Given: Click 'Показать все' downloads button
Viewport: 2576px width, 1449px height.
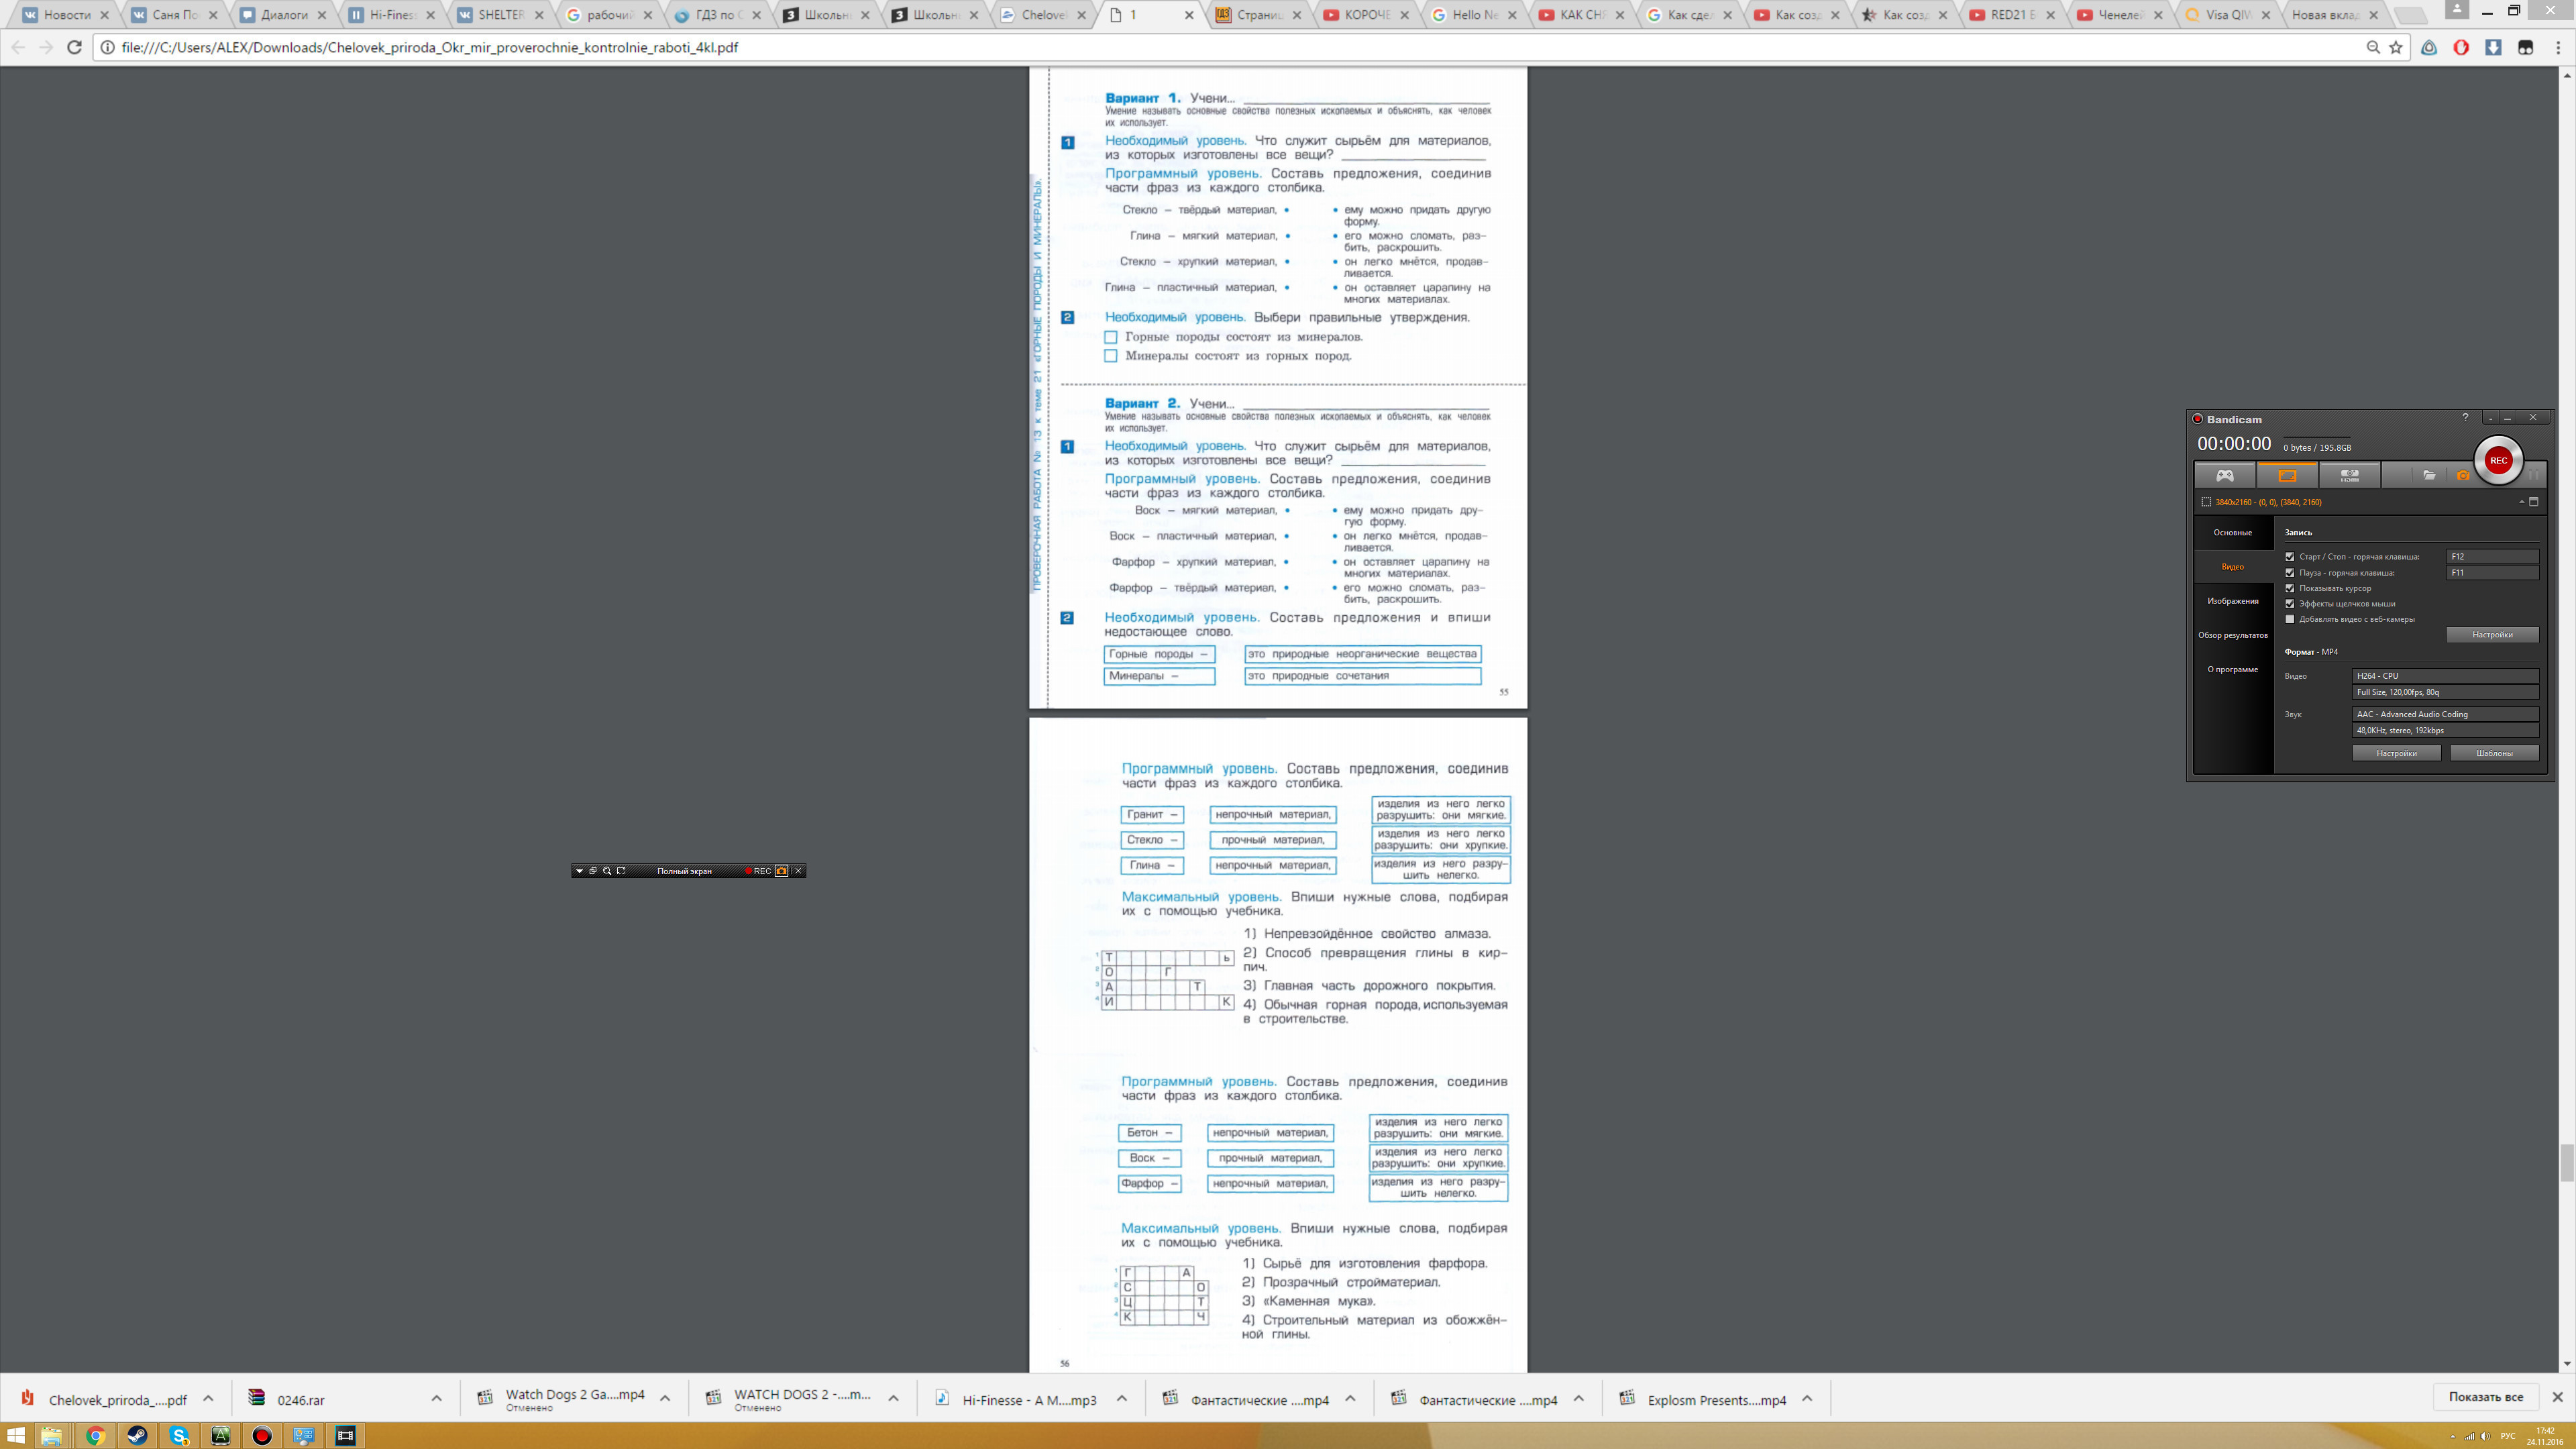Looking at the screenshot, I should [2485, 1397].
